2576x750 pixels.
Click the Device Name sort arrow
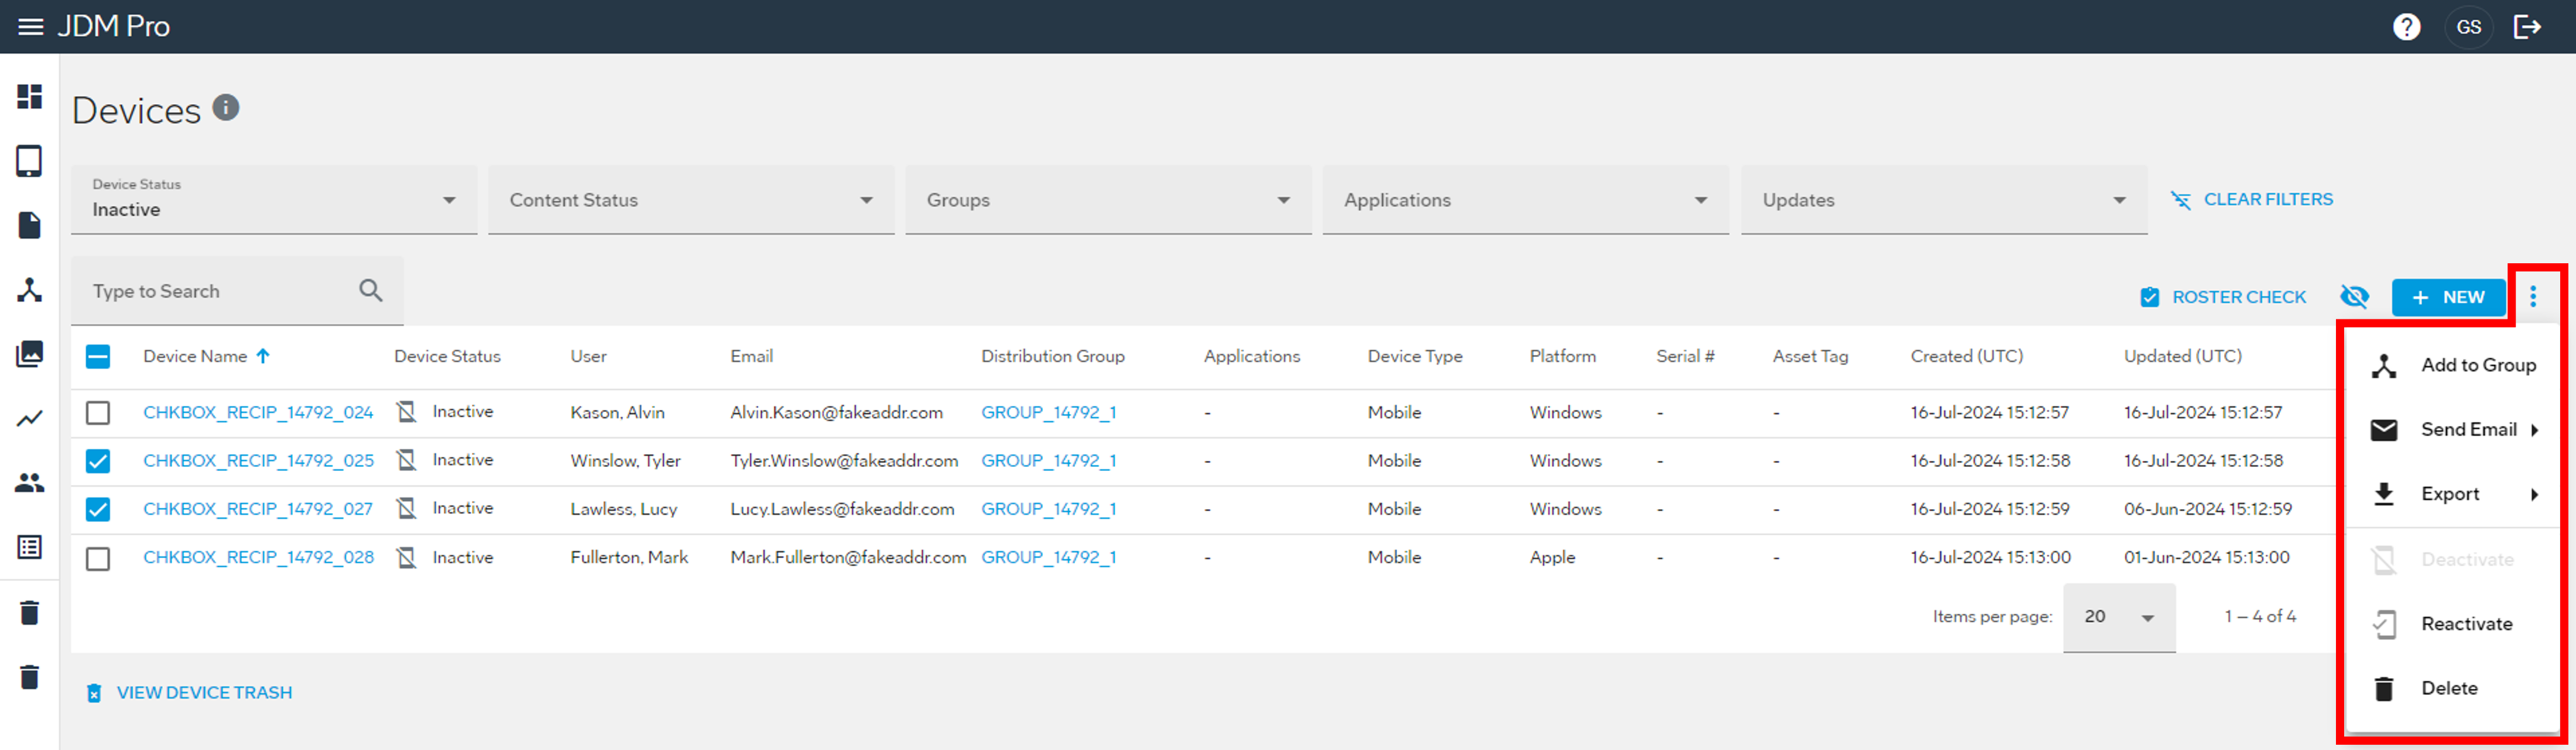pos(263,356)
